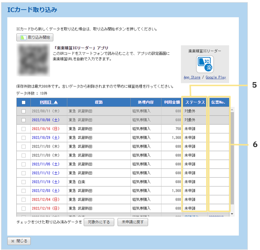Open the App Store link

(x=192, y=77)
